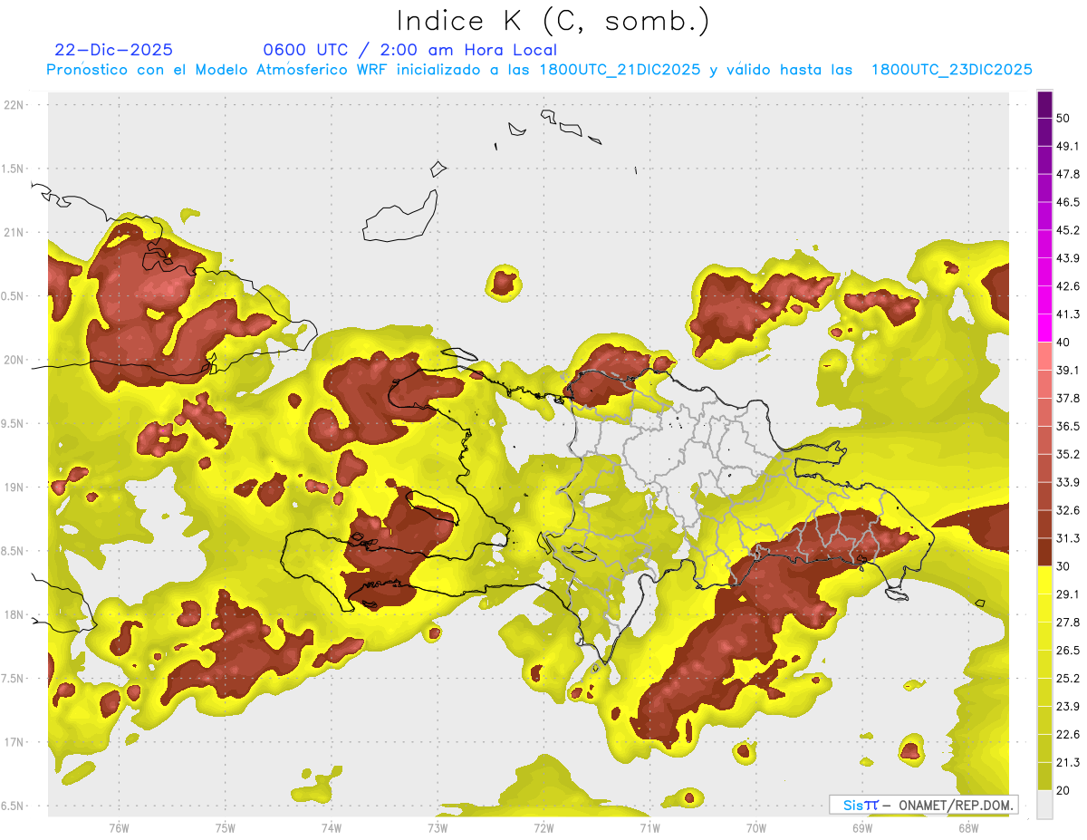
Task: Click the color bar label '27.8'
Action: click(1068, 623)
